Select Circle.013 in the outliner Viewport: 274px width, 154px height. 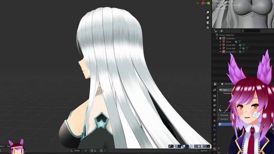[x=231, y=52]
